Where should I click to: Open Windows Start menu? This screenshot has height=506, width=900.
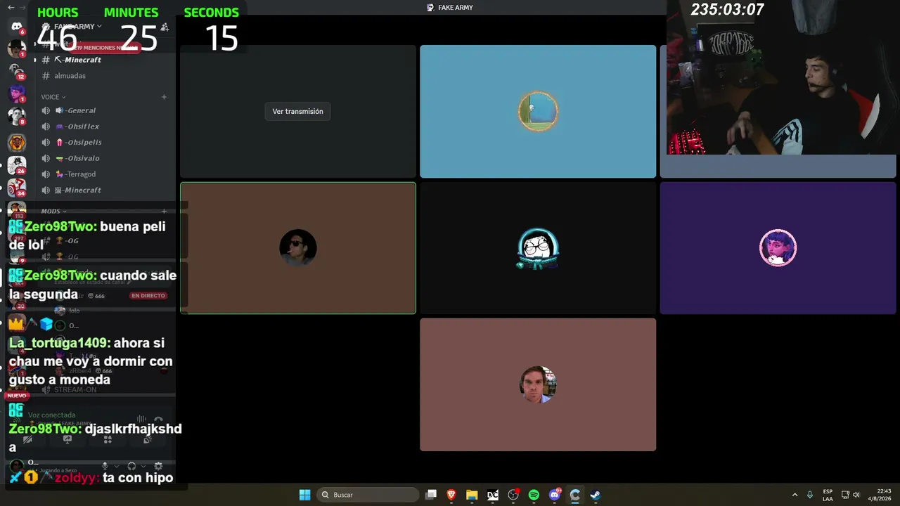pyautogui.click(x=304, y=495)
